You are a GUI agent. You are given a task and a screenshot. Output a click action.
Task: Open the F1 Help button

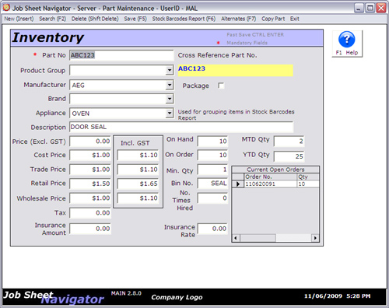pos(347,44)
